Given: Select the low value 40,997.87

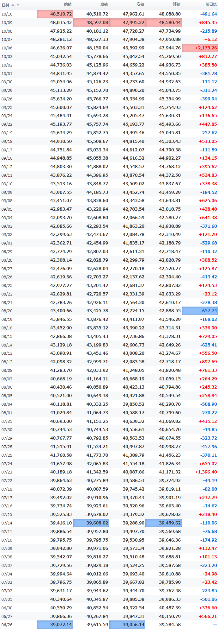Looking at the screenshot, I should tap(134, 447).
